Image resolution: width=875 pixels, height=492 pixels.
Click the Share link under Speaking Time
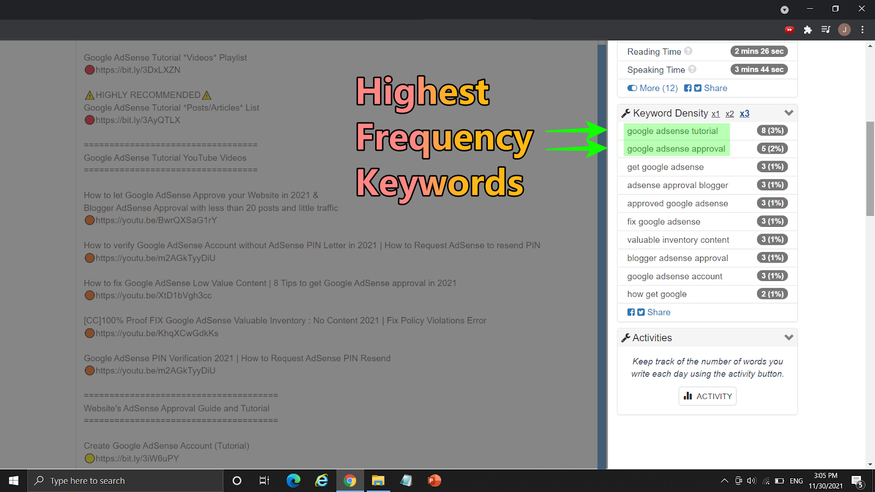click(715, 88)
